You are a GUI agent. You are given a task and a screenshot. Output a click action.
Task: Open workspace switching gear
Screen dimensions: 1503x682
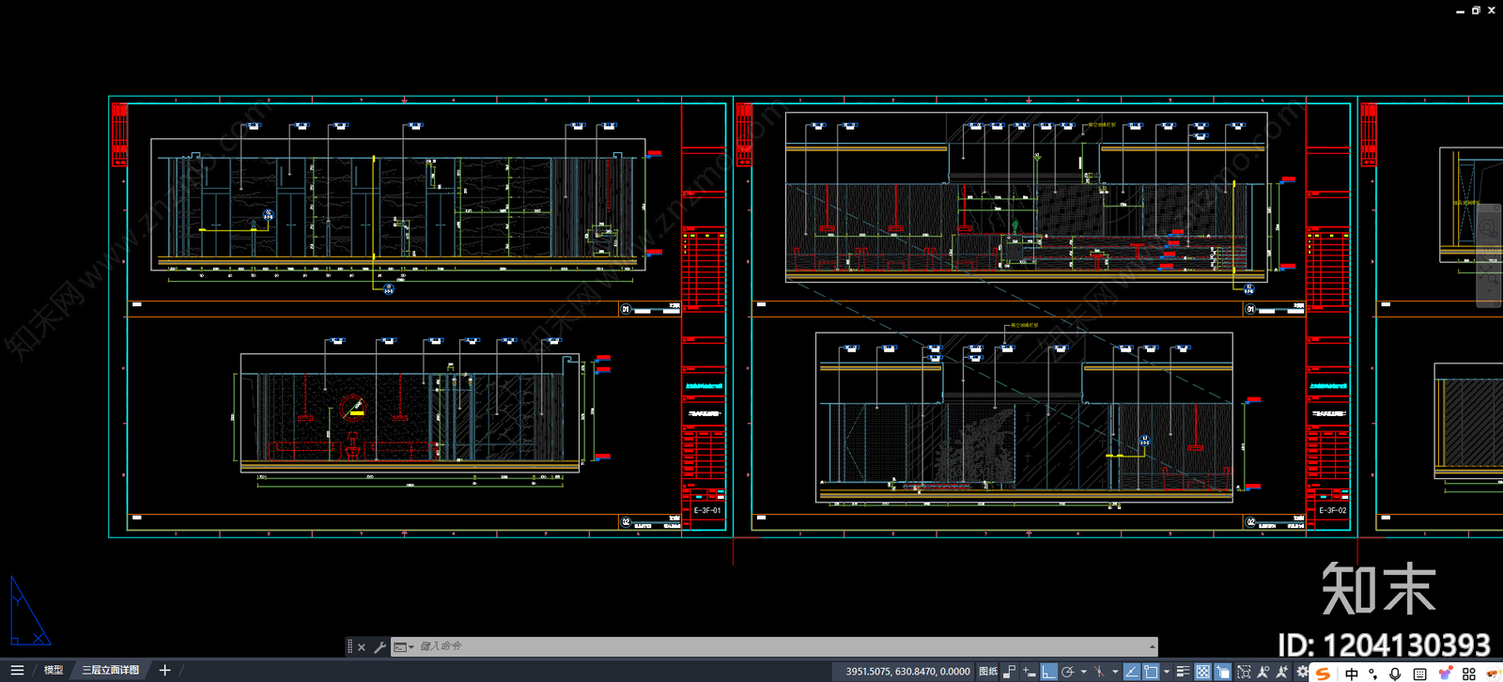[x=1302, y=672]
